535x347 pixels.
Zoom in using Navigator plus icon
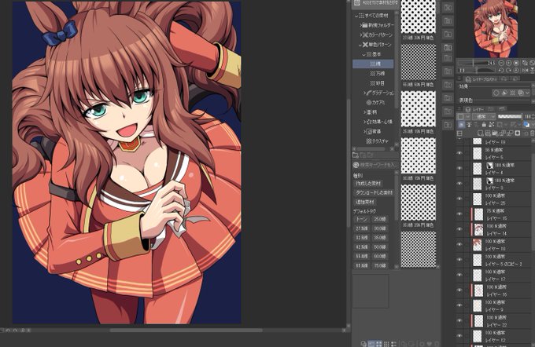click(509, 63)
